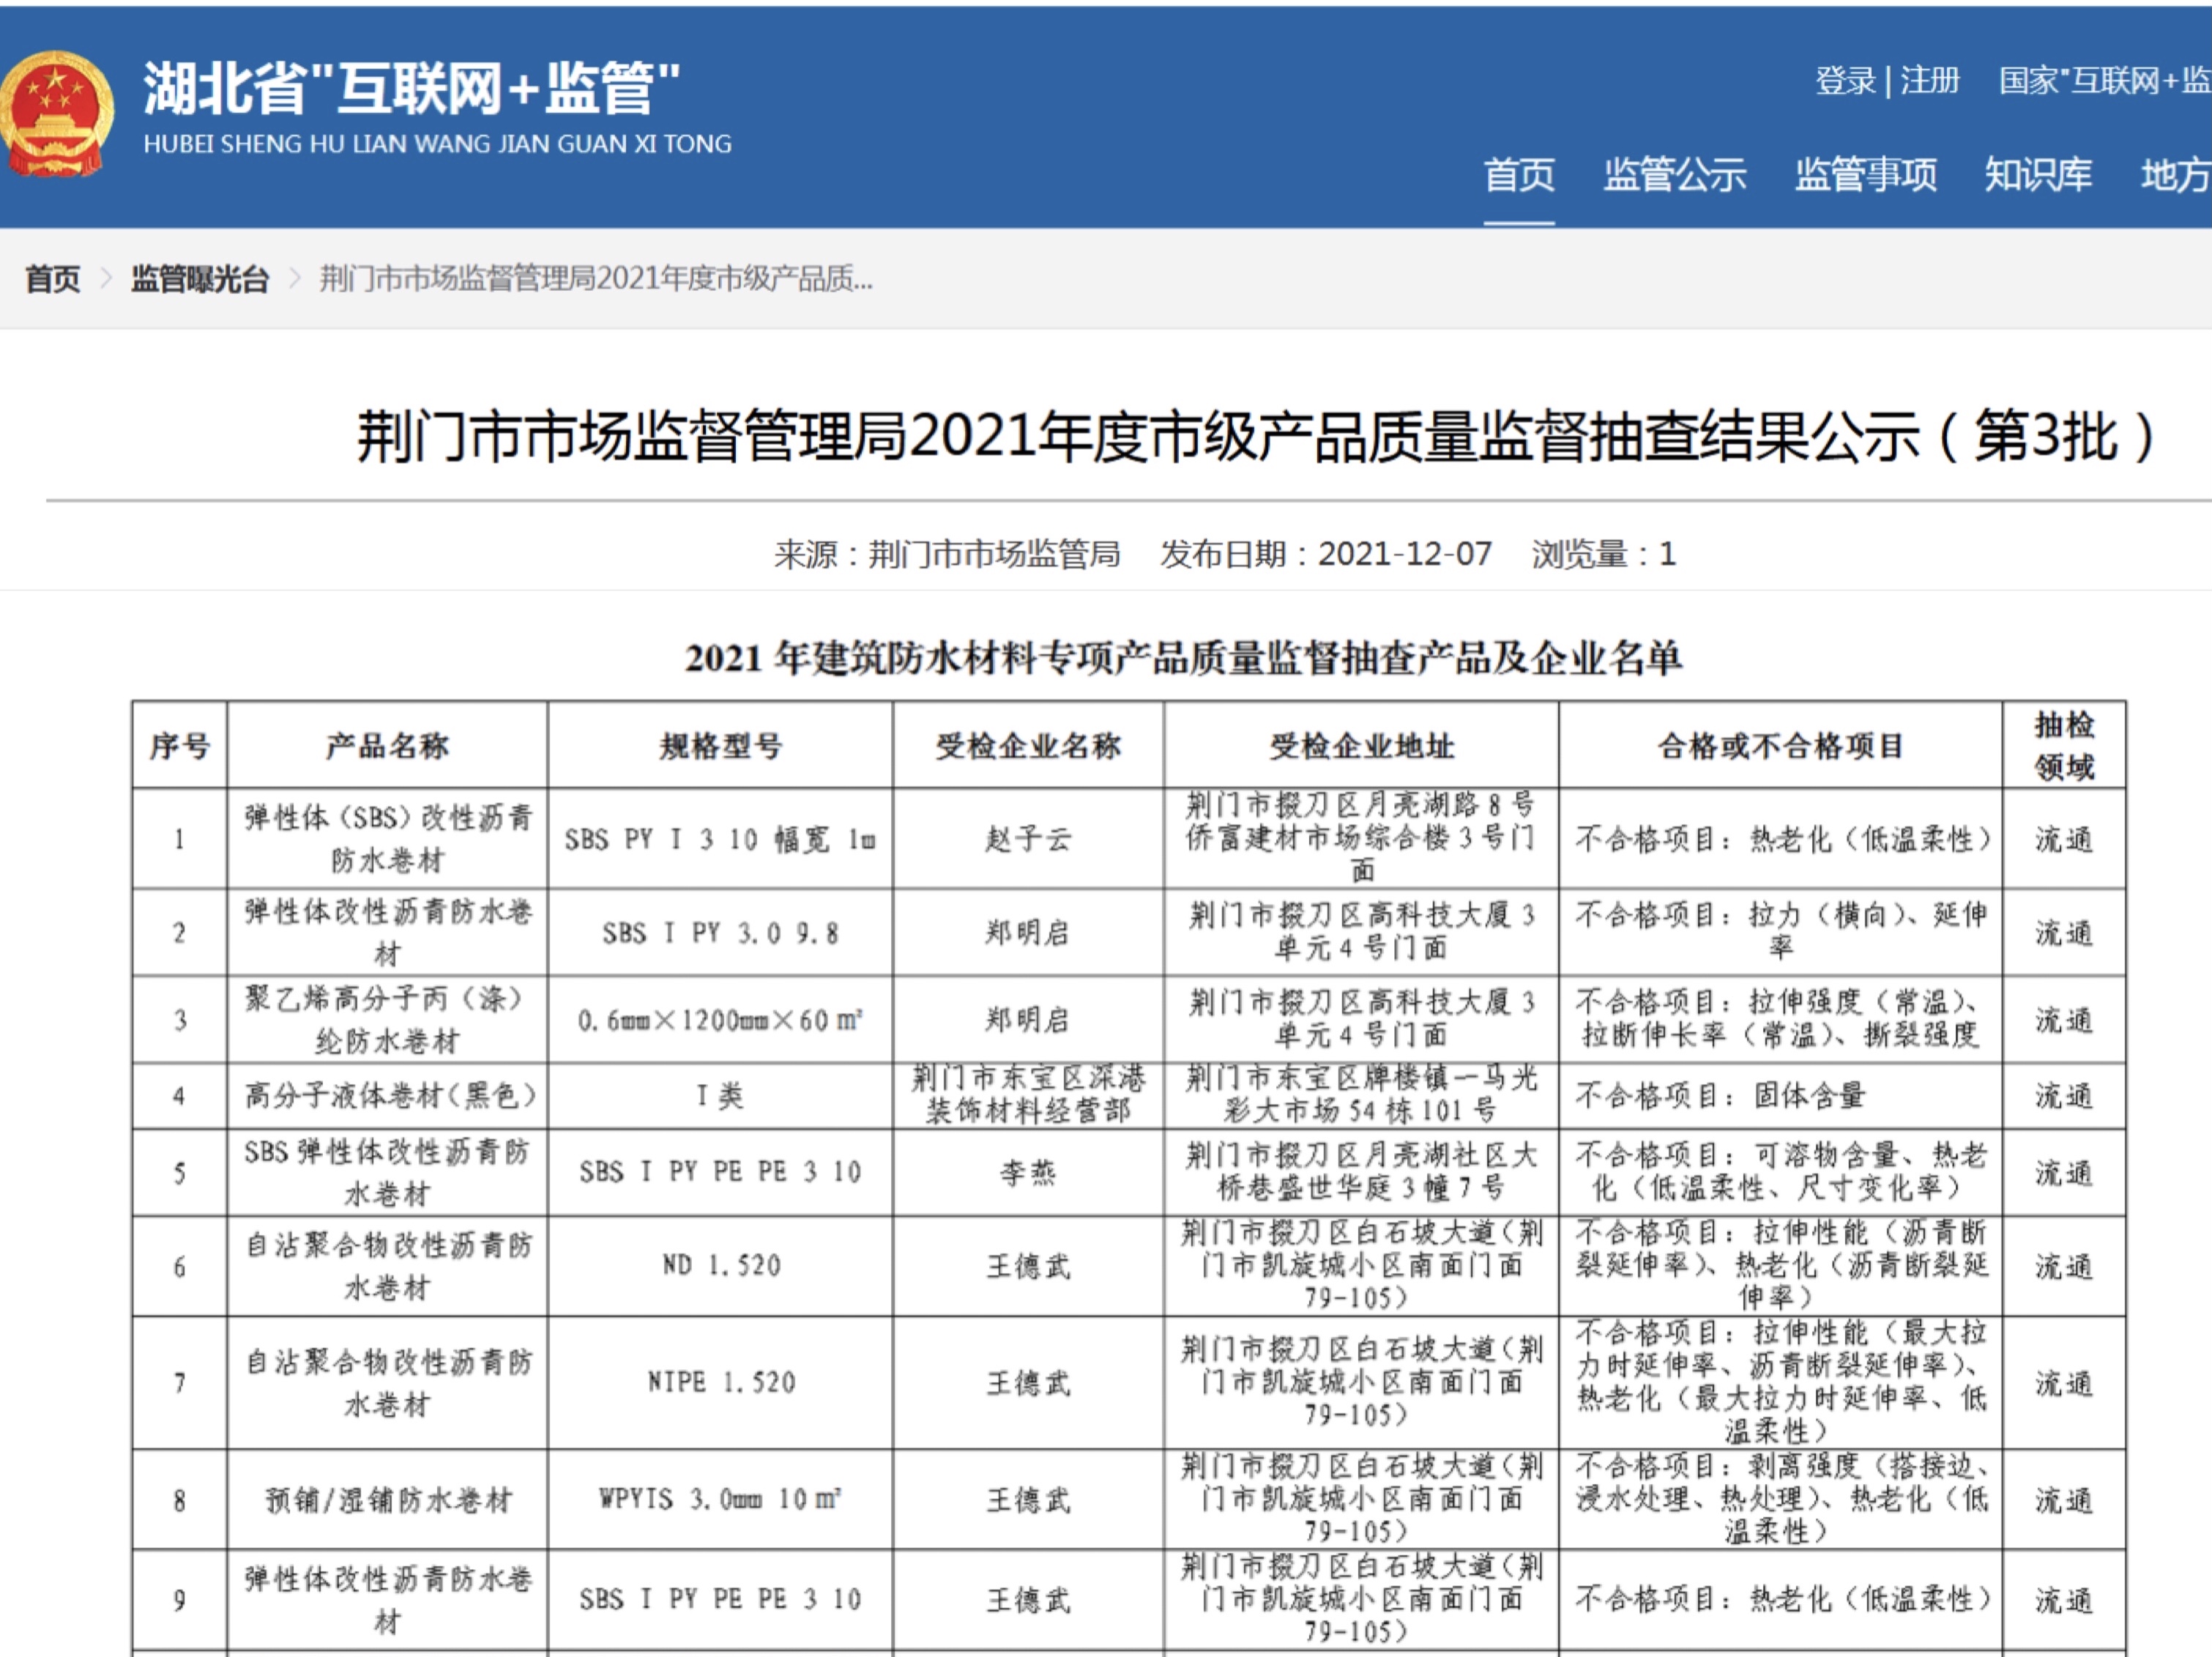This screenshot has height=1657, width=2212.
Task: Click address cell 荆门市掇刀区月亮湖路8号
Action: coord(1361,839)
